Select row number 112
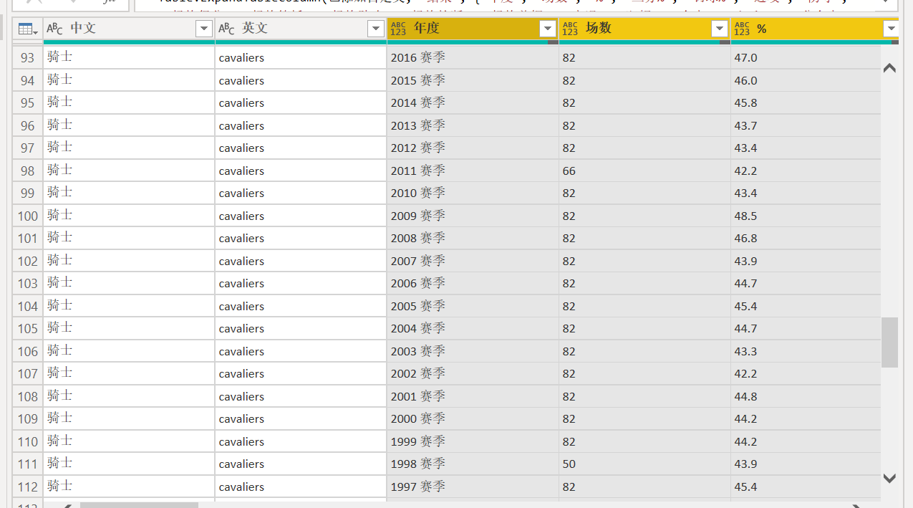Screen dimensions: 913x508 coord(28,487)
